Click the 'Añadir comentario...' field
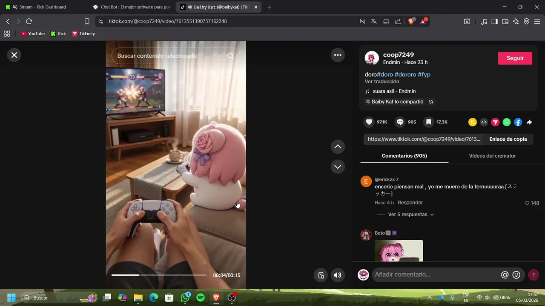545x306 pixels. pyautogui.click(x=435, y=275)
